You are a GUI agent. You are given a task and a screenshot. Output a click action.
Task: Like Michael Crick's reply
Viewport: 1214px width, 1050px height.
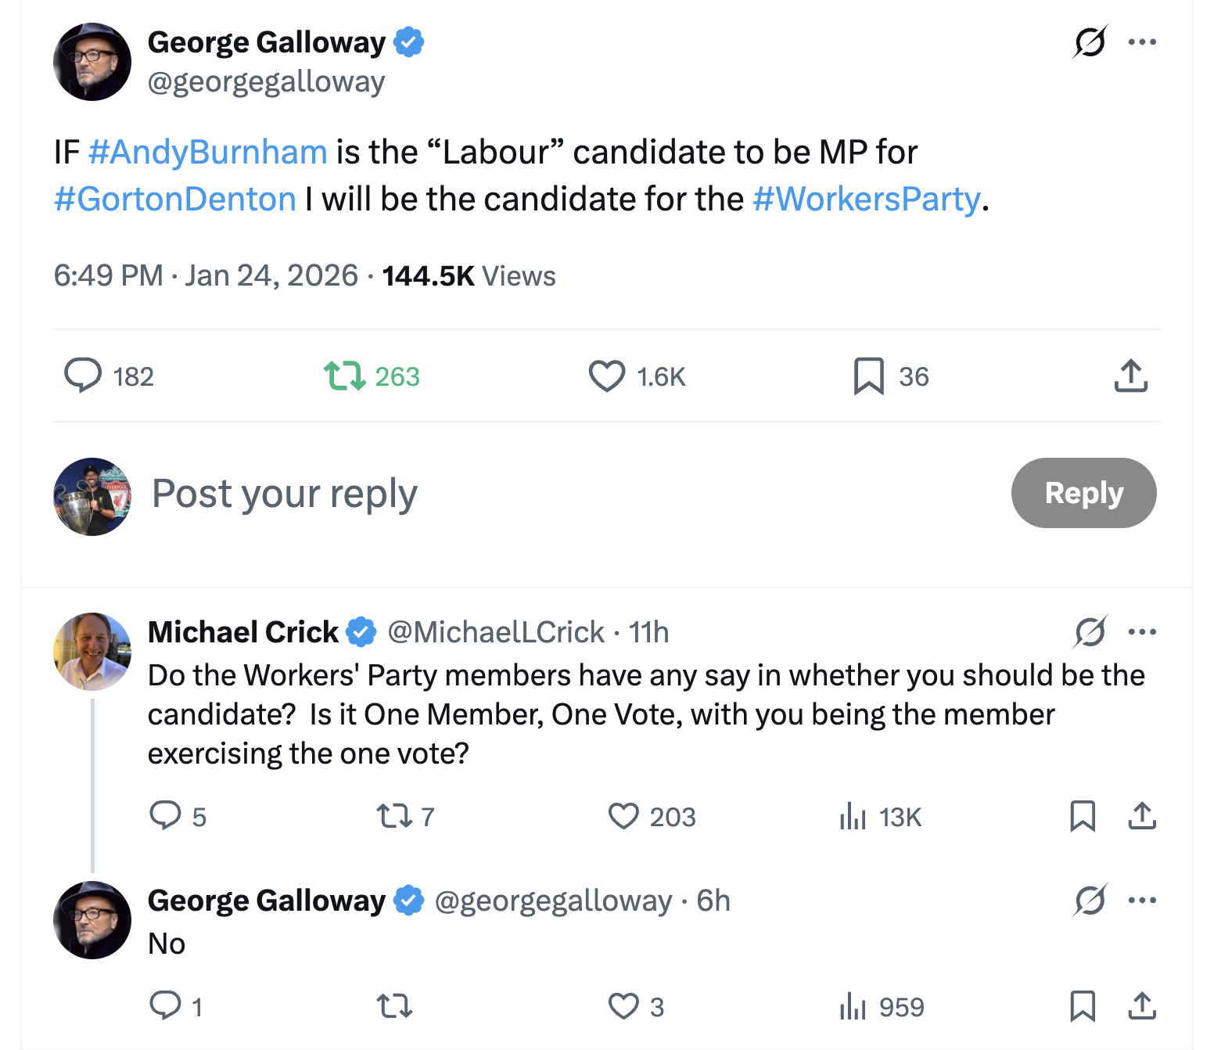(623, 816)
